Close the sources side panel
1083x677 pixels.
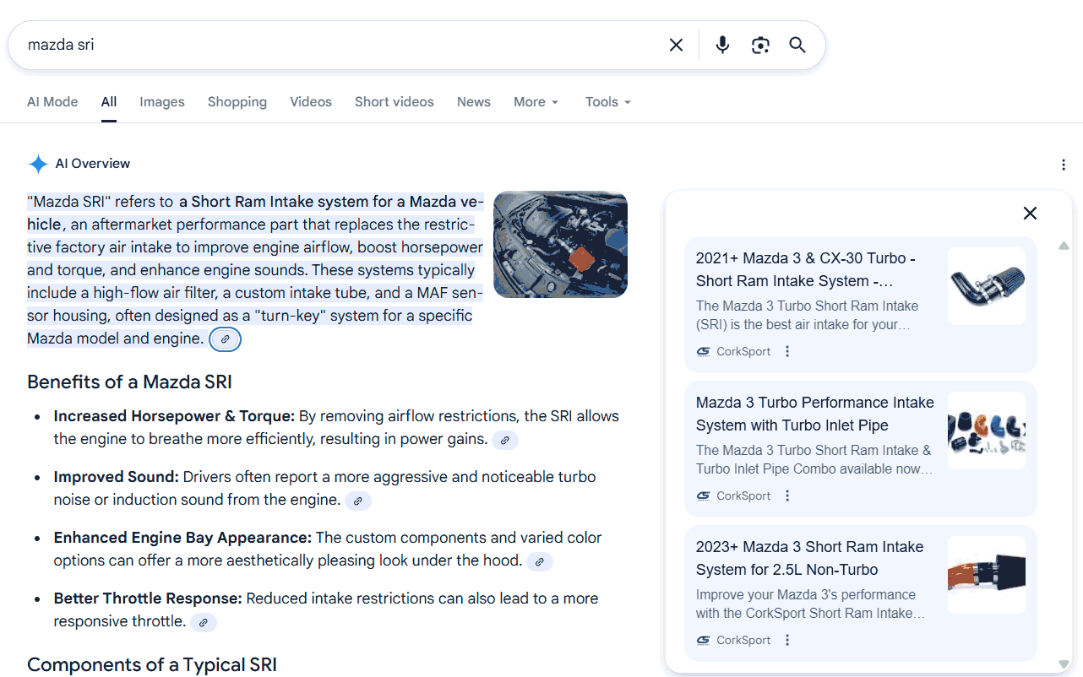pyautogui.click(x=1030, y=214)
